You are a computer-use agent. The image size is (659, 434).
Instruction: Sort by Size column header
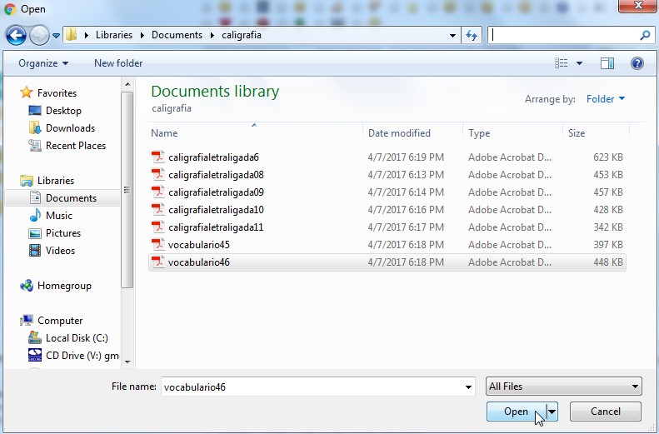577,133
